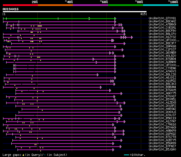
Task: Click the purple ~60% identity color segment
Action: pyautogui.click(x=90, y=5)
